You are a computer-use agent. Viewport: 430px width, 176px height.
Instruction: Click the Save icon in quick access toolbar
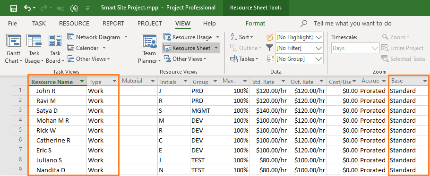[x=14, y=8]
